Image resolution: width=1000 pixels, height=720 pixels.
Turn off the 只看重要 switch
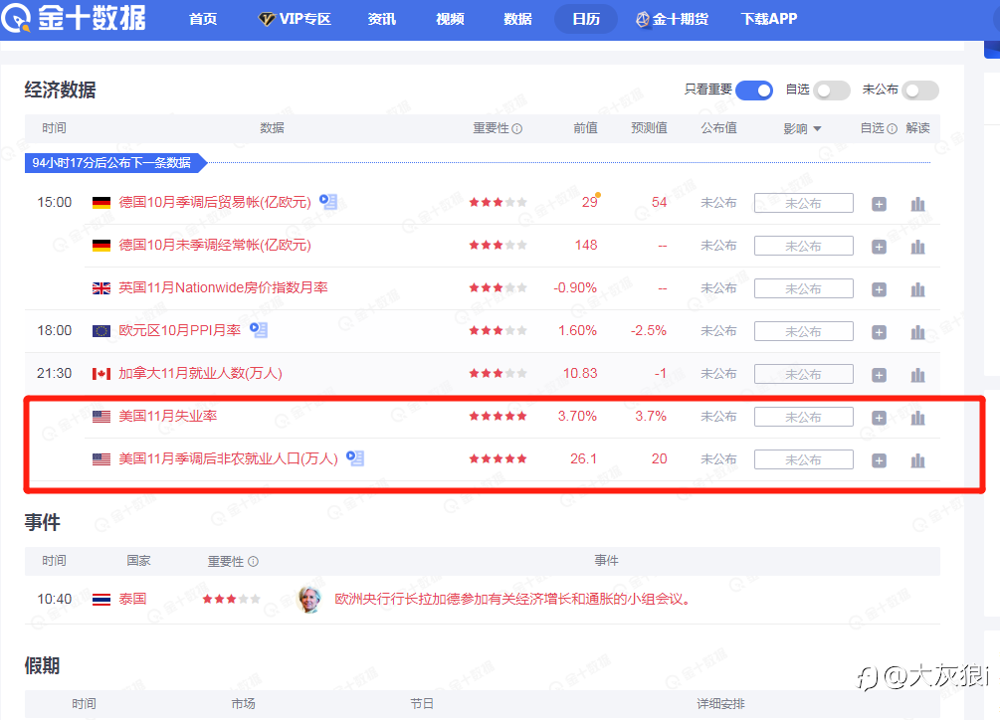754,90
